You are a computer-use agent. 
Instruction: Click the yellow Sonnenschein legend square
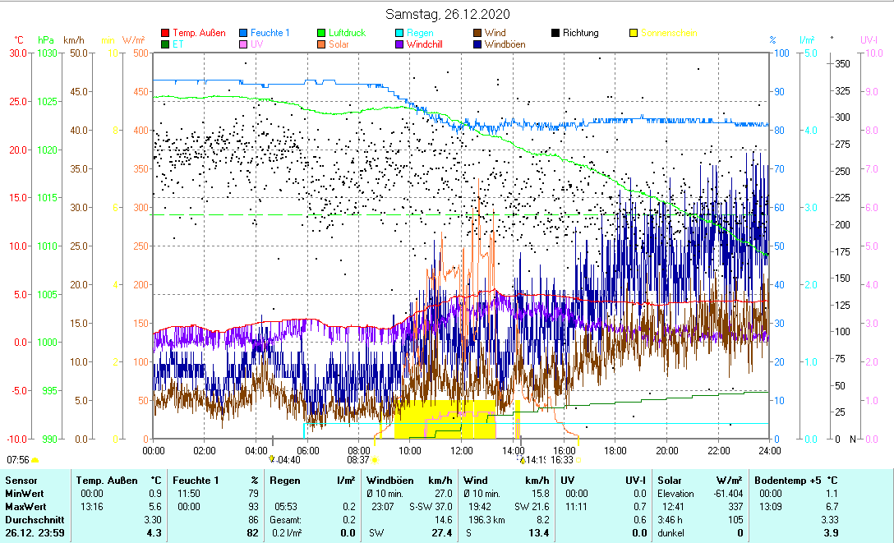634,33
